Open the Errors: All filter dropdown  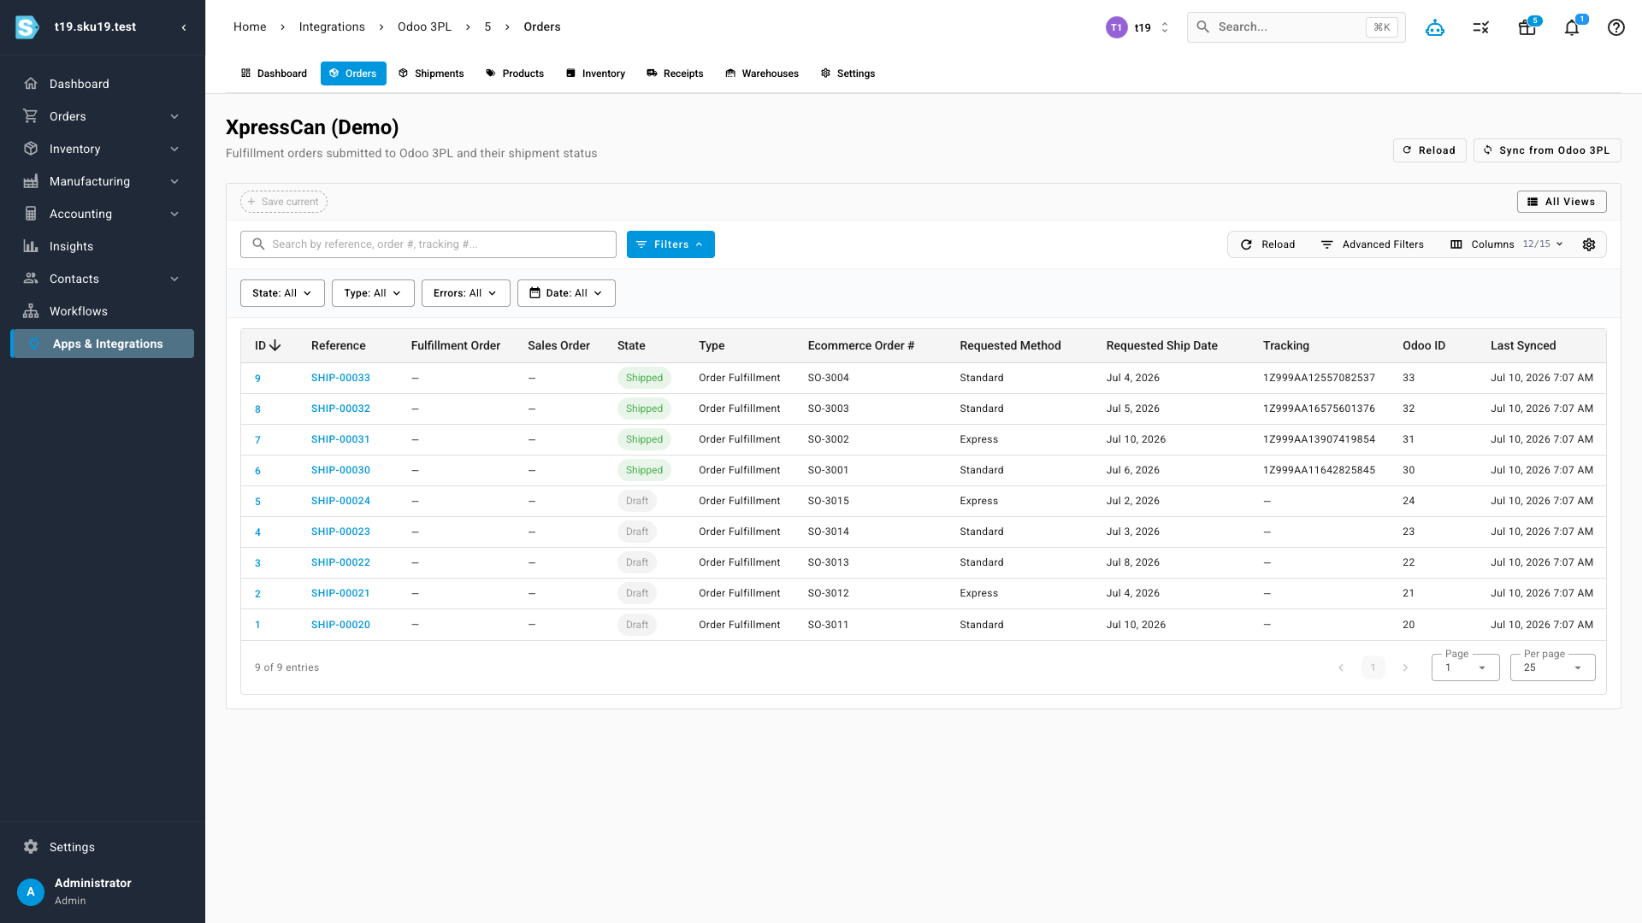click(465, 293)
